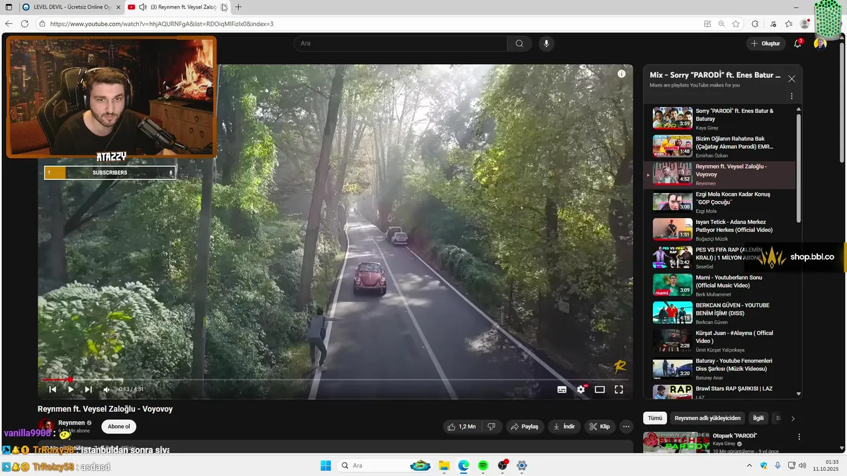
Task: Switch player to theater mode
Action: click(x=600, y=389)
